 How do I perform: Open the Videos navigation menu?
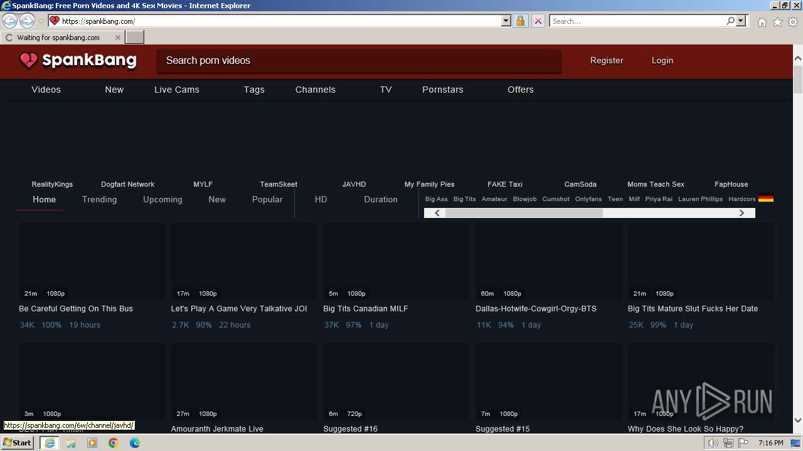(46, 90)
